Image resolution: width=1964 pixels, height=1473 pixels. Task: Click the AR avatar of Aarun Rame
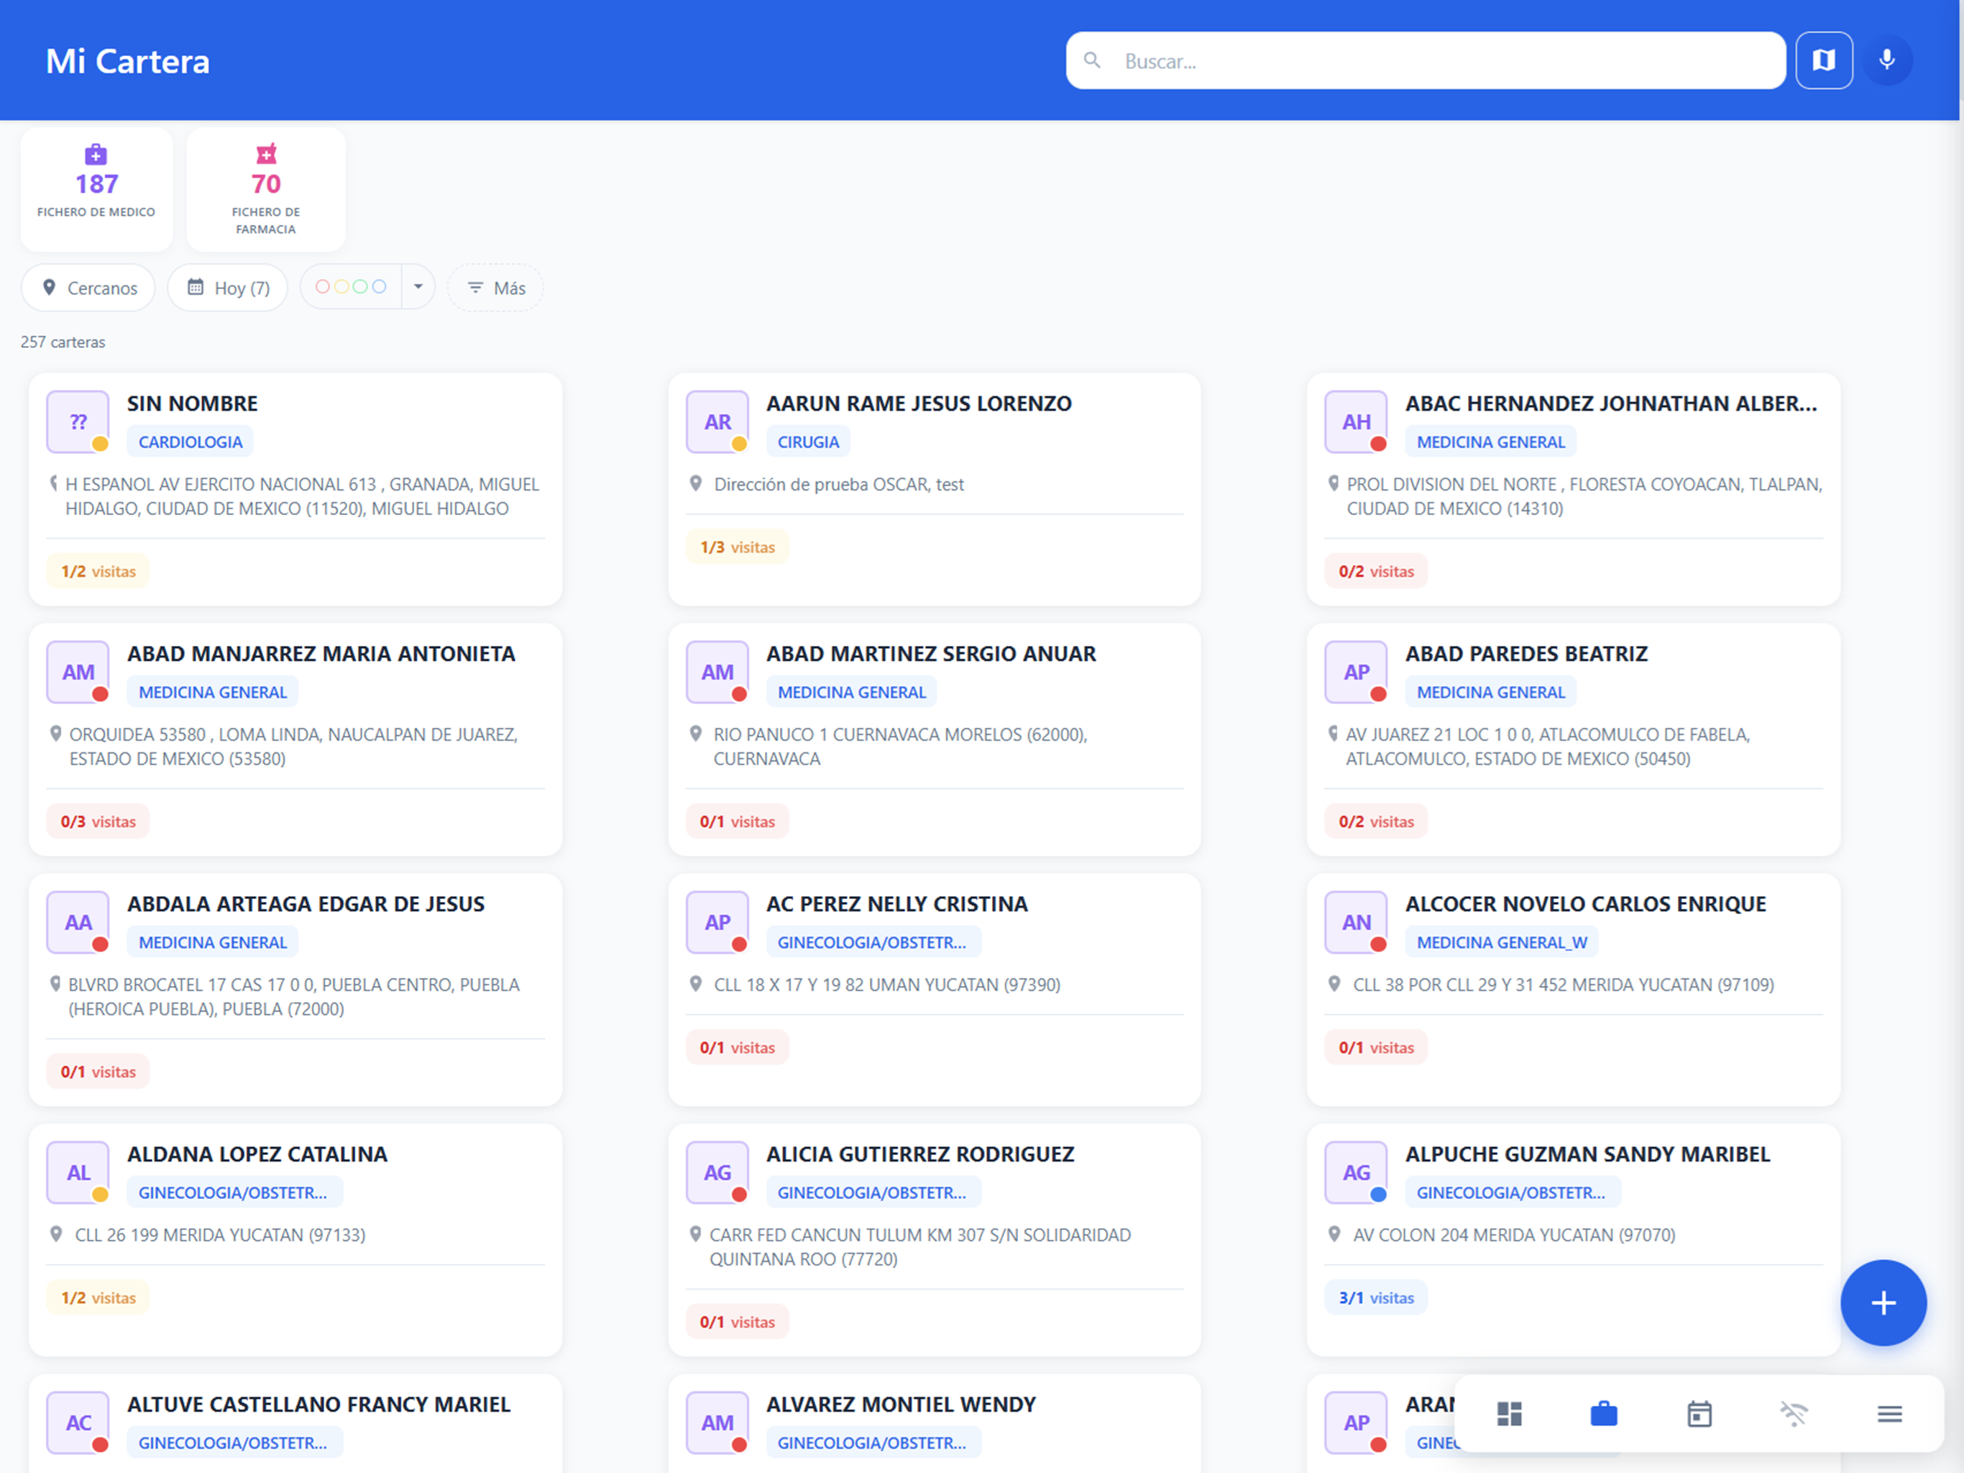point(717,422)
